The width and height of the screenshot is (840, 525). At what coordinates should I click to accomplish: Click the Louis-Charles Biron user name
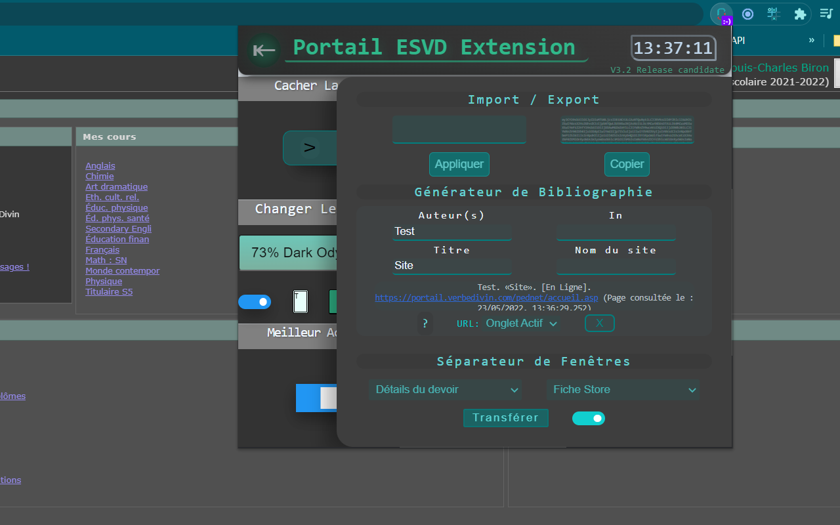781,68
